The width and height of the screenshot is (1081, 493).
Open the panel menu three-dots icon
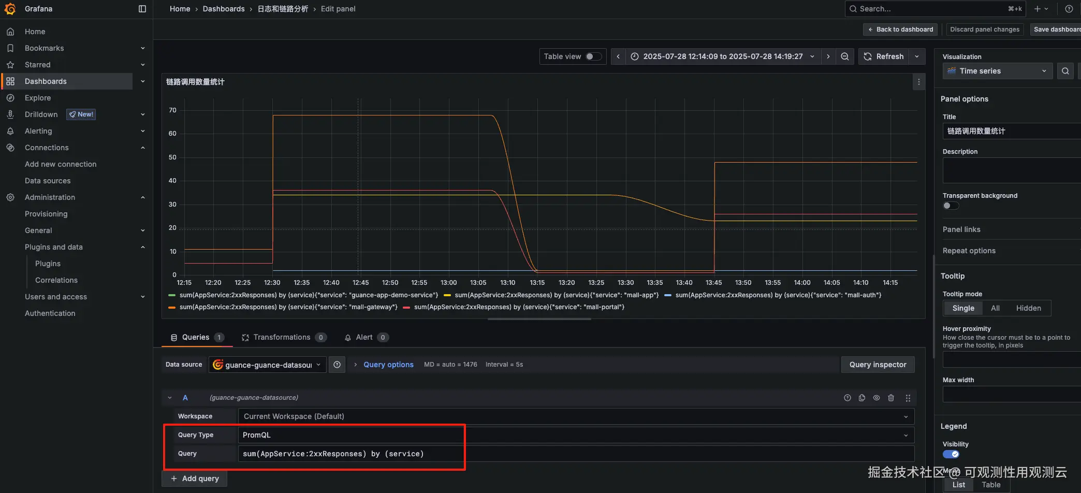(x=918, y=82)
